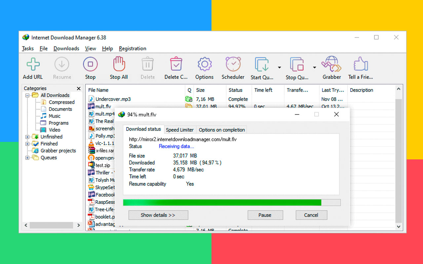Viewport: 423px width, 264px height.
Task: Open the Start Queue dropdown arrow
Action: pyautogui.click(x=279, y=67)
